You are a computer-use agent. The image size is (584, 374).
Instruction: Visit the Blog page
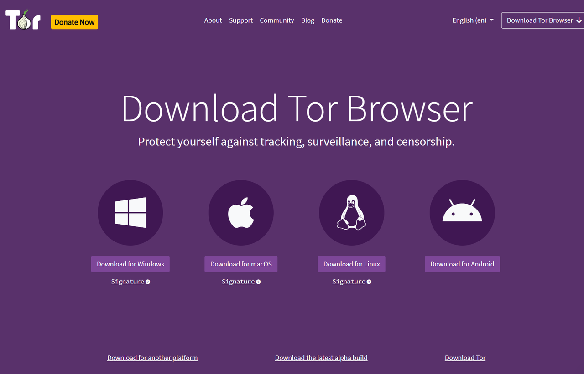coord(308,20)
